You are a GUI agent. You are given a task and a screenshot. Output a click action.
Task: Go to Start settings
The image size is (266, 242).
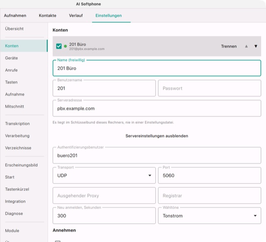(24, 177)
